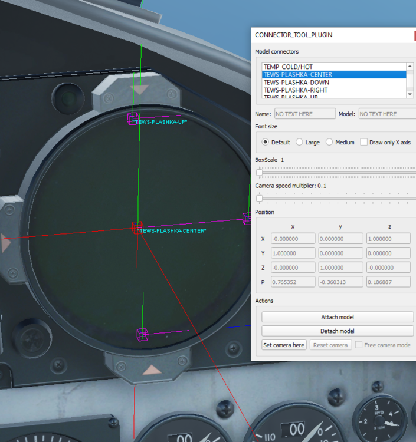Click the bottom triangle marker on gauge bezel
Screen dimensions: 416x442
click(152, 370)
